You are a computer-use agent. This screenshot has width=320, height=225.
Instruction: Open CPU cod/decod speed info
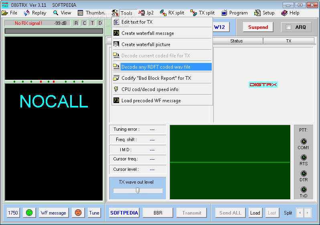162,89
